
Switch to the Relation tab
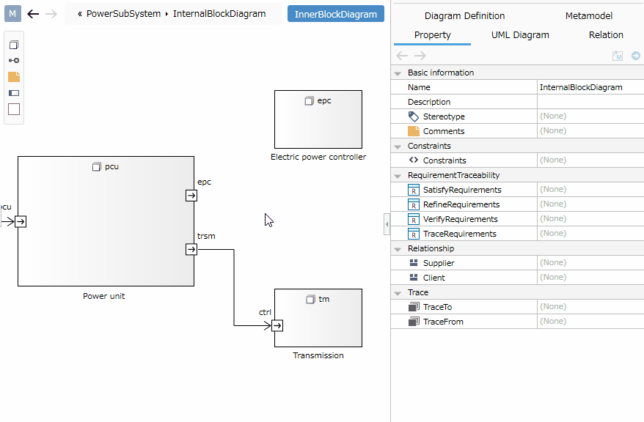click(606, 35)
